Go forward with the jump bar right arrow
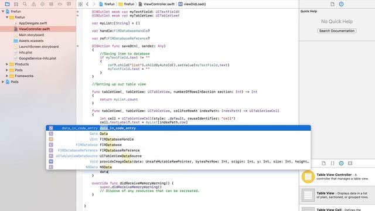The width and height of the screenshot is (375, 211). pyautogui.click(x=94, y=4)
